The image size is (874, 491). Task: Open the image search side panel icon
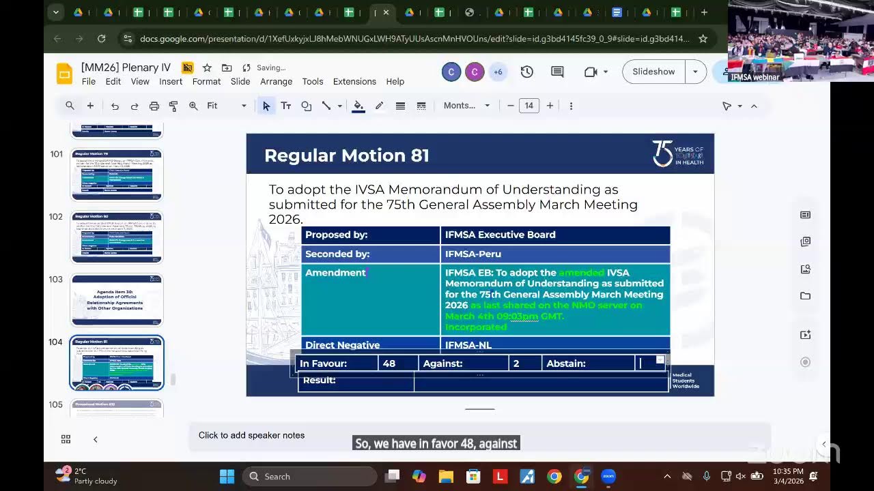(x=806, y=269)
